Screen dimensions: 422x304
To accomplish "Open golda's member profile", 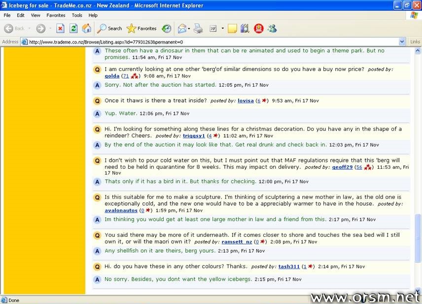I will (x=112, y=76).
